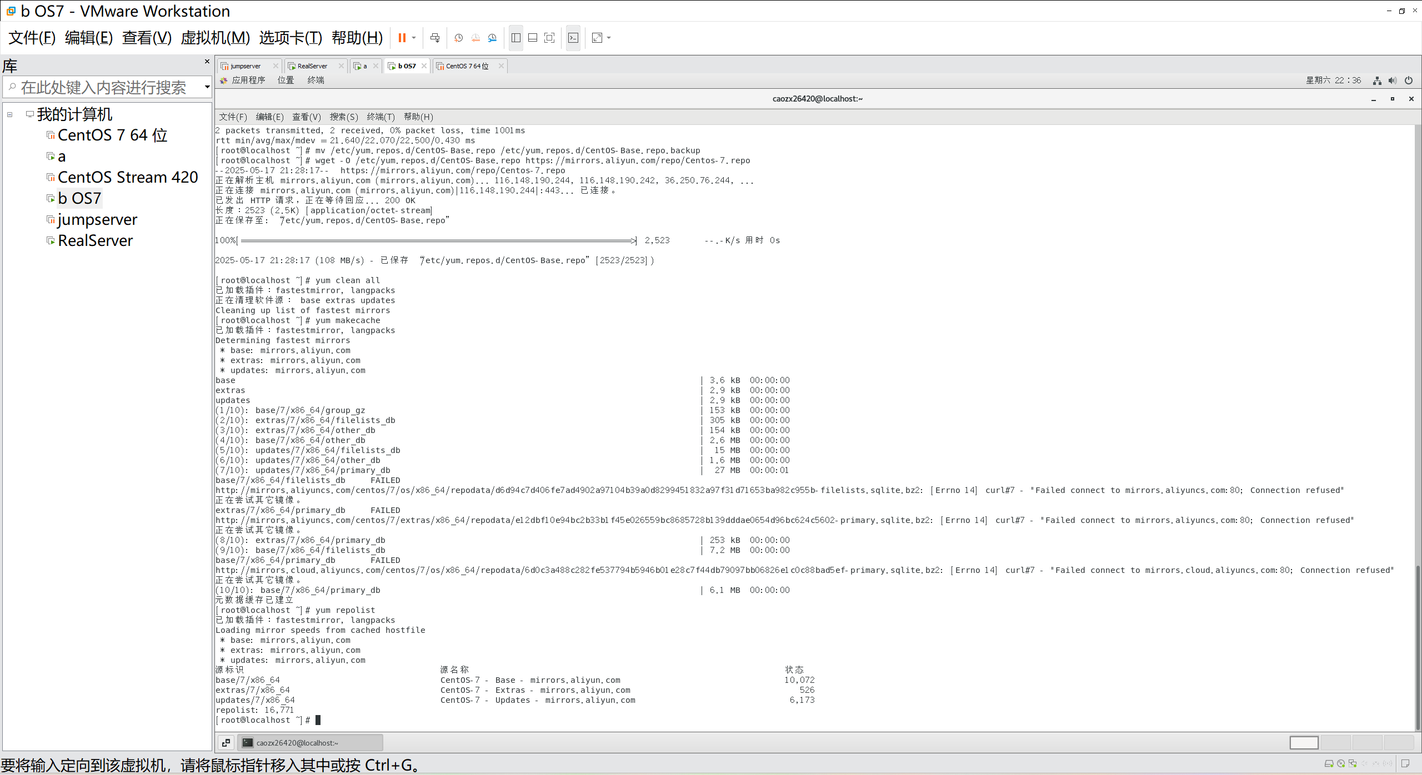Toggle the library sidebar view button
1422x775 pixels.
(515, 38)
